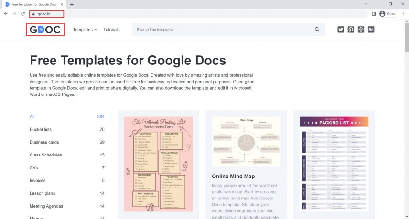Click the padlock site info icon

click(33, 14)
